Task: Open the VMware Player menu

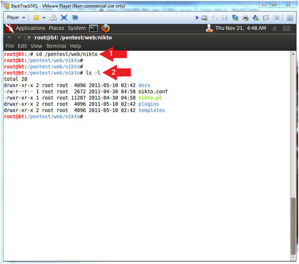Action: [x=16, y=18]
